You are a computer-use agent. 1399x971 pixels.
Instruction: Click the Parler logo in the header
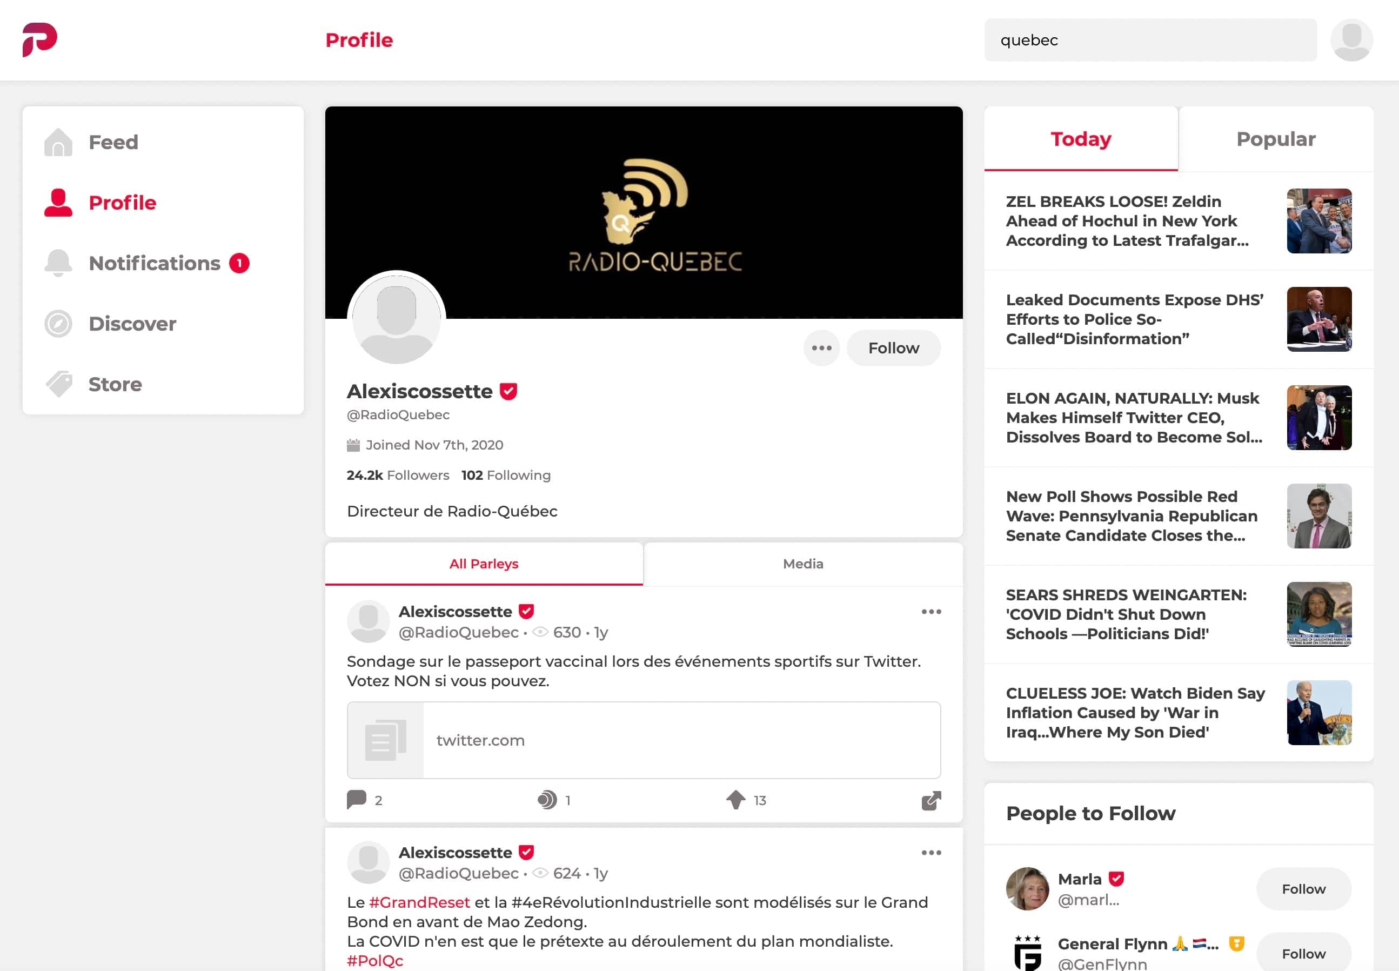(x=39, y=39)
